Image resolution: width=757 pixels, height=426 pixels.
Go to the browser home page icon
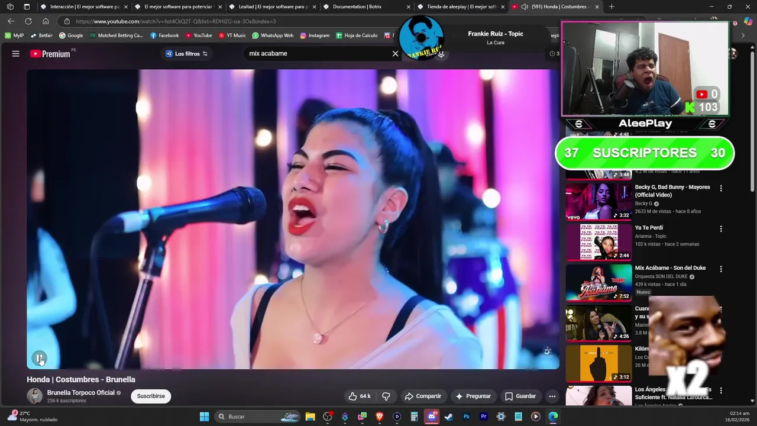coord(46,21)
